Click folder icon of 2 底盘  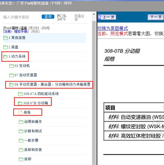[x=5, y=47]
